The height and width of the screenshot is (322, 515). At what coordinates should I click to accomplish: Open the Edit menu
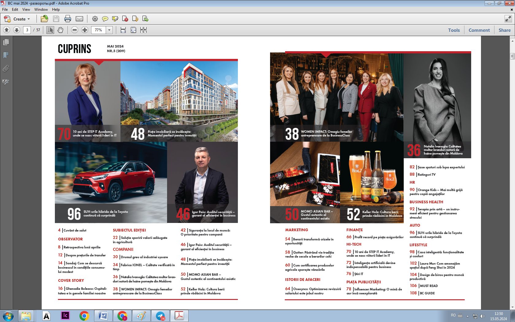point(15,10)
